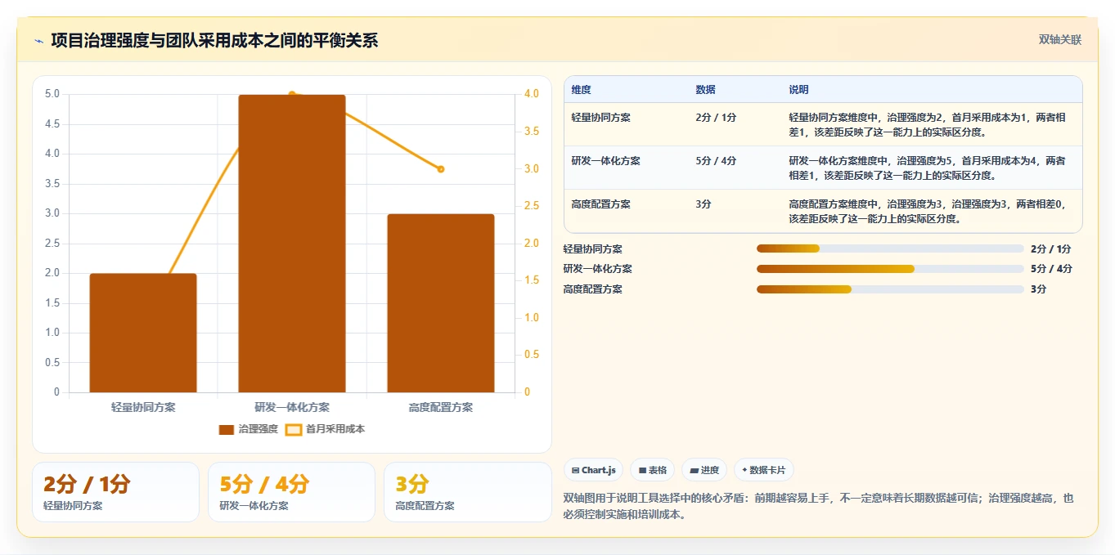Click the 轻量协同方案 bar in chart

coord(143,333)
